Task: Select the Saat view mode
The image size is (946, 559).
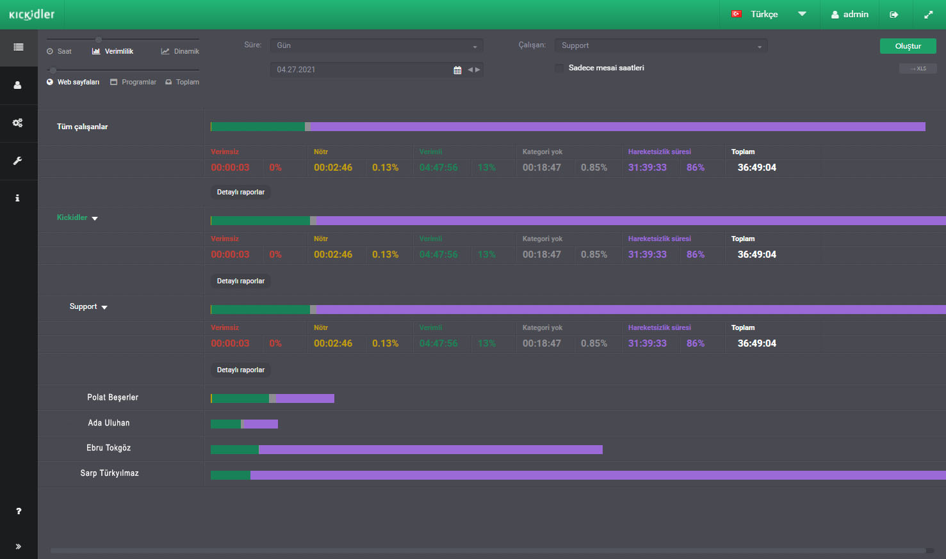Action: coord(59,51)
